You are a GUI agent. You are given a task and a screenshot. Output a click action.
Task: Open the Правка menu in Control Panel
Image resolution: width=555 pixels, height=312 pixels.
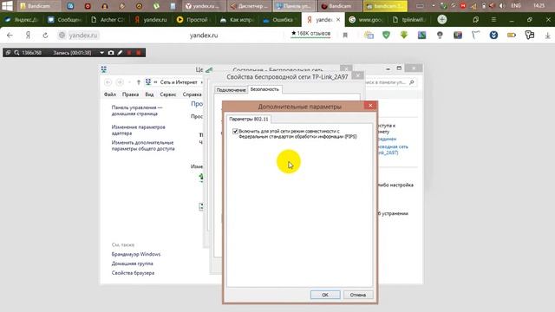click(130, 94)
